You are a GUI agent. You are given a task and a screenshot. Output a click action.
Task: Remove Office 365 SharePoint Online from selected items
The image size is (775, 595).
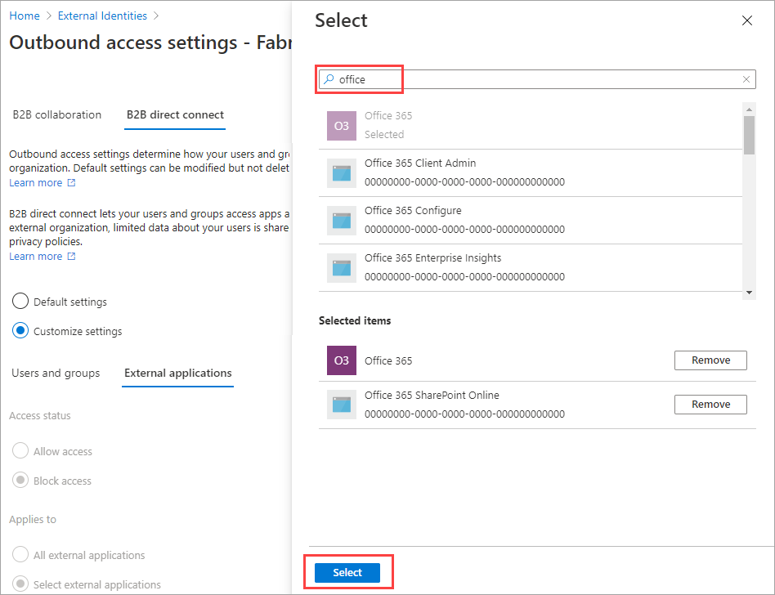[710, 404]
